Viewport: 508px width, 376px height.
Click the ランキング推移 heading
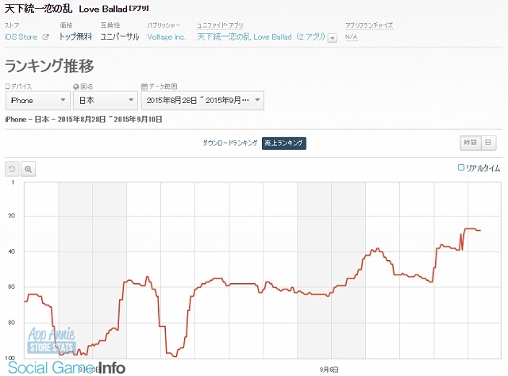49,66
